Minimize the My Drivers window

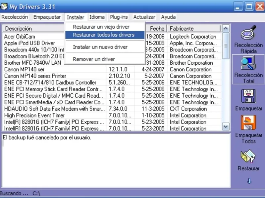[x=238, y=7]
